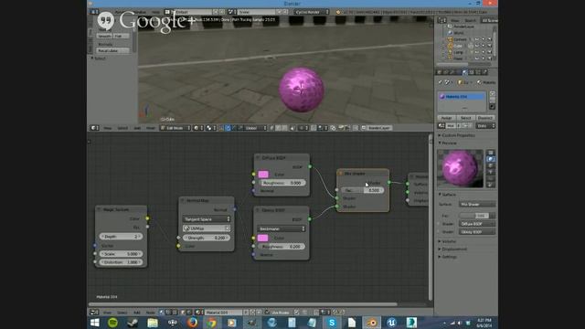Toggle Cube render camera icon in outliner
The image size is (585, 329).
(490, 46)
